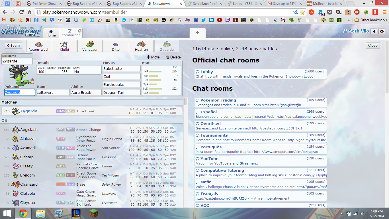Pick Alakazam from the OU list
Viewport: 389px width, 219px height.
(92, 139)
